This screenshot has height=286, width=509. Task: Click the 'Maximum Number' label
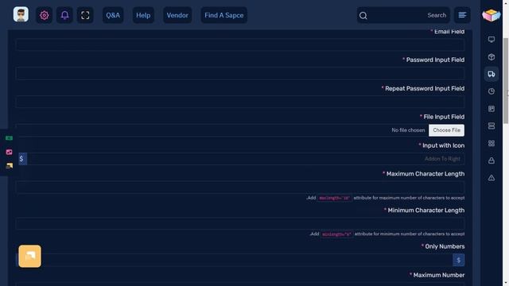click(x=438, y=275)
